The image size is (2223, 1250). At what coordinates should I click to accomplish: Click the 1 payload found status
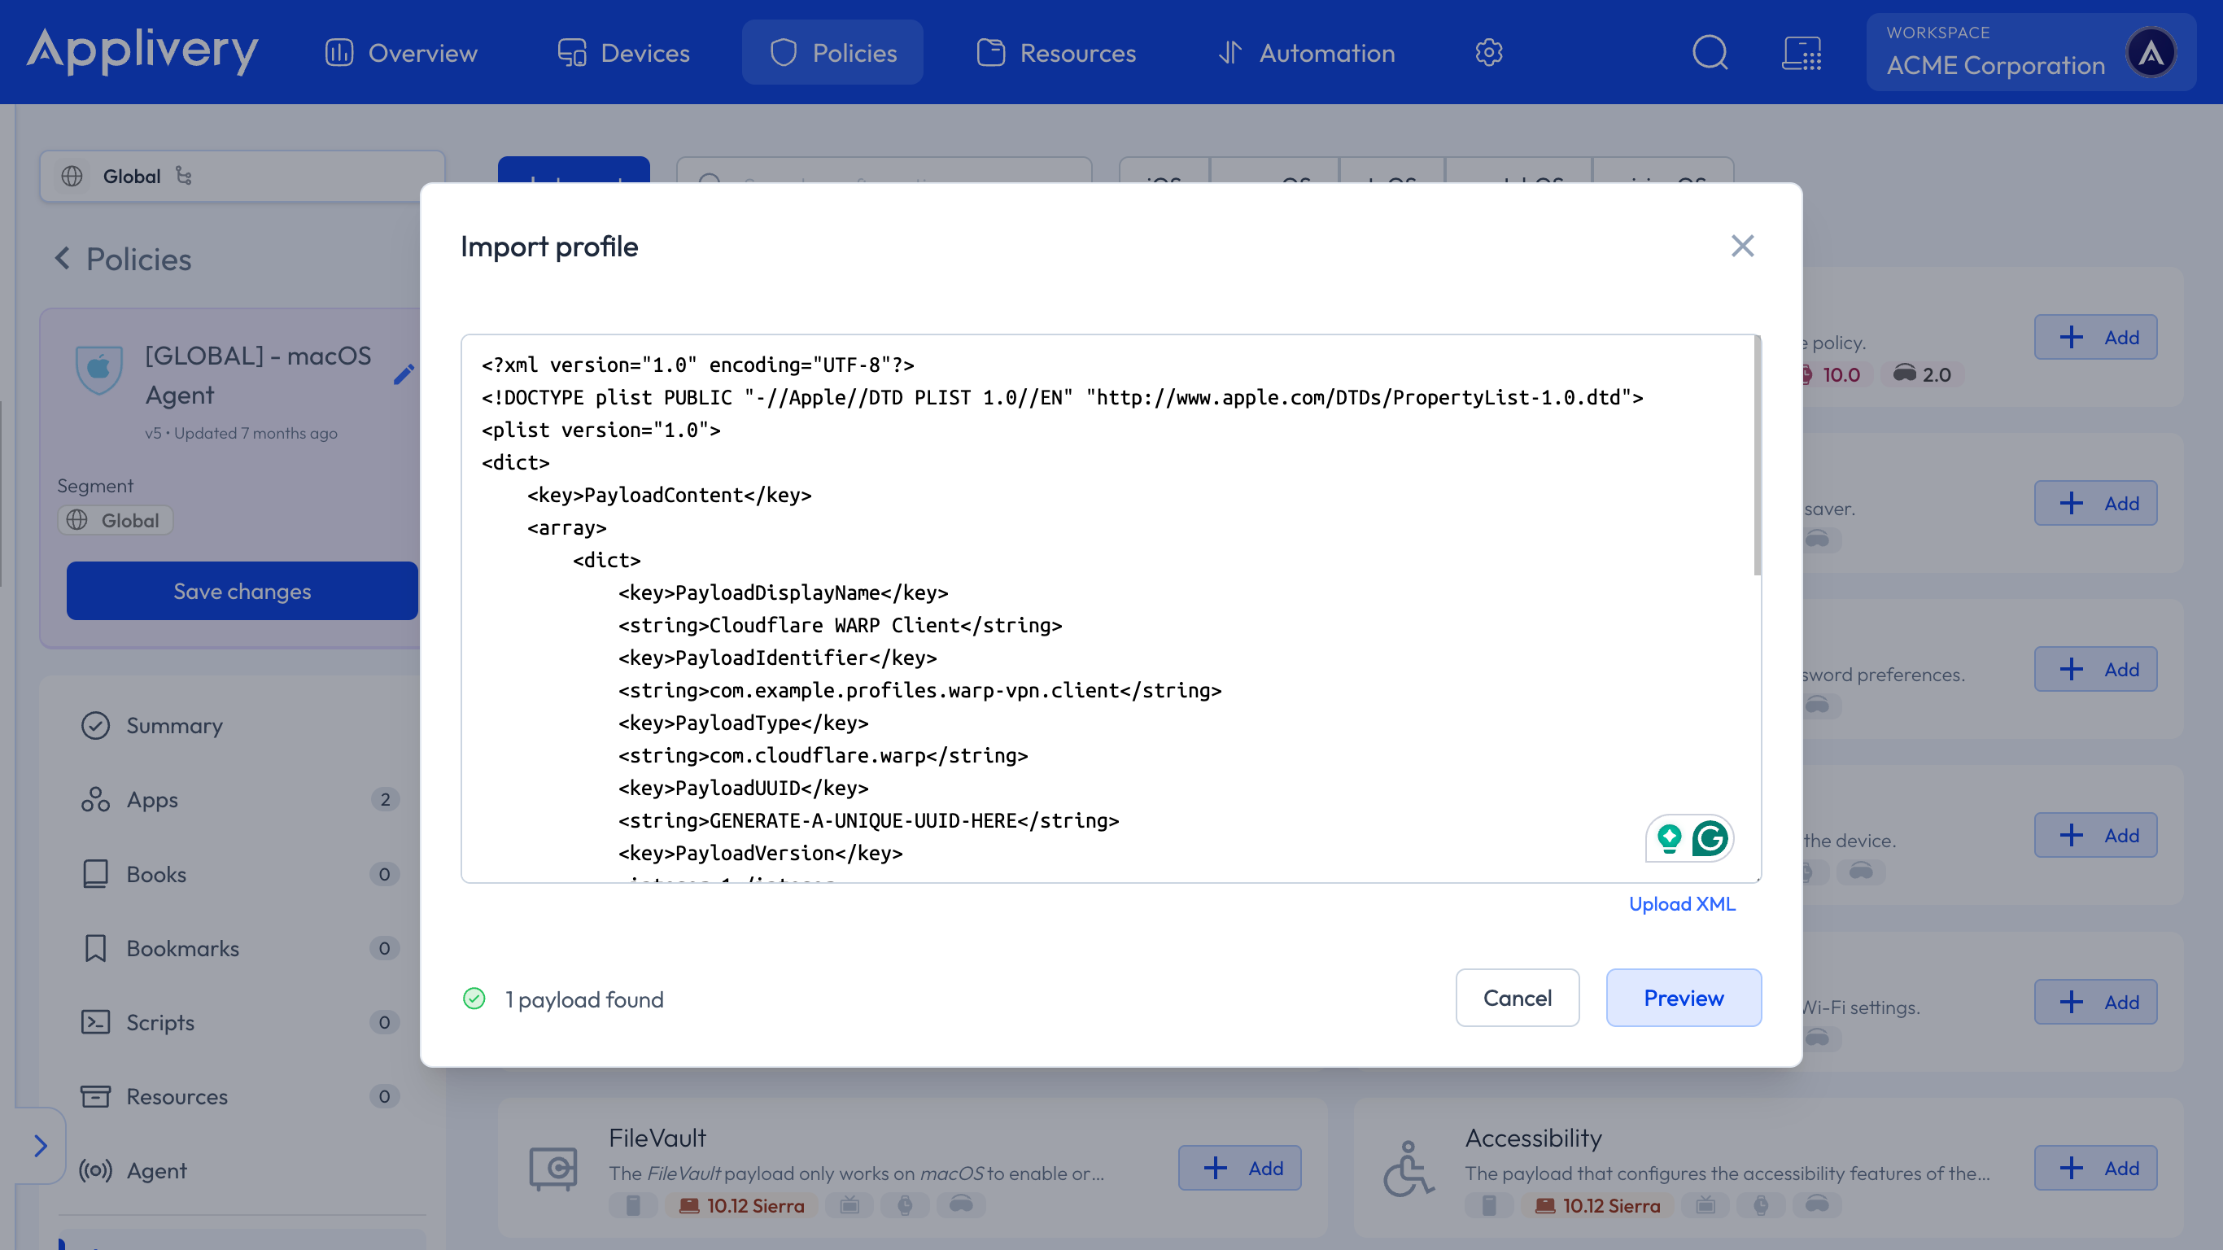point(564,999)
